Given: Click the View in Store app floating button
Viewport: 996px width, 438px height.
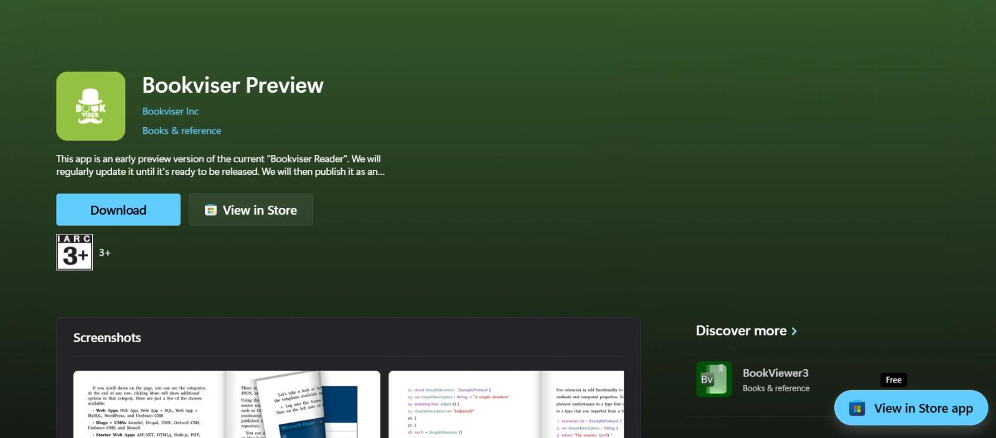Looking at the screenshot, I should (911, 408).
